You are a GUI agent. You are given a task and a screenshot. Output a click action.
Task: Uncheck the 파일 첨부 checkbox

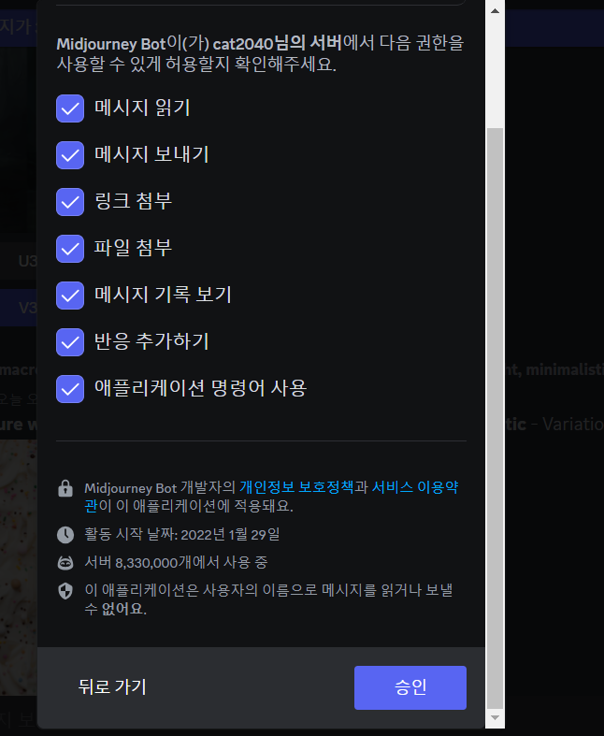[x=70, y=249]
